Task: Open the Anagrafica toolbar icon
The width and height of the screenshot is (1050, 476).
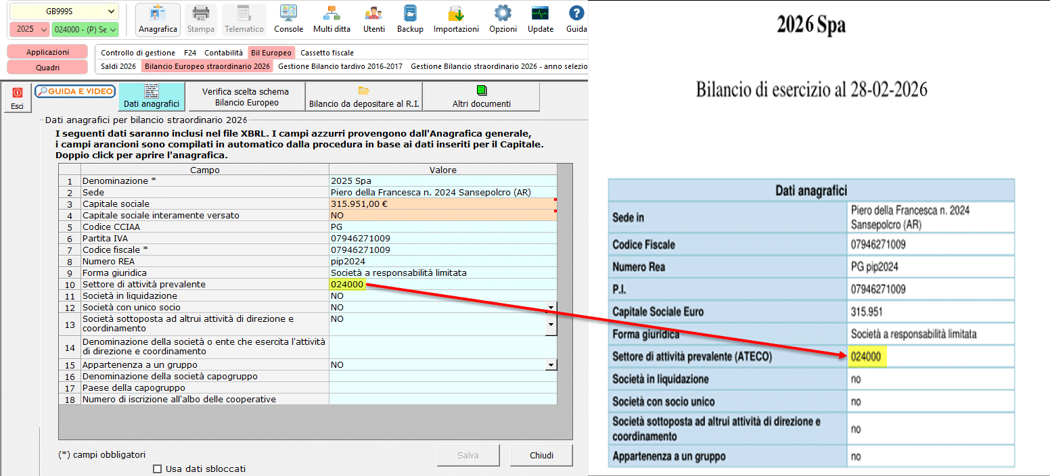Action: [158, 19]
